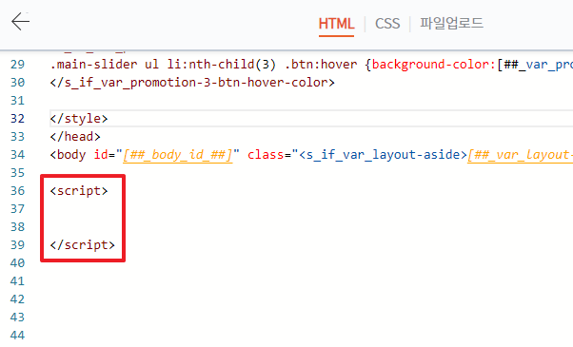Click line number 32 in gutter
This screenshot has width=573, height=347.
[17, 119]
